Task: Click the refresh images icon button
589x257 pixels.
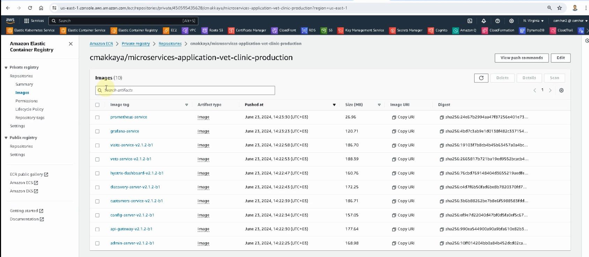Action: coord(481,78)
